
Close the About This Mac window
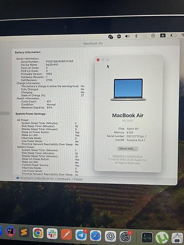98,60
